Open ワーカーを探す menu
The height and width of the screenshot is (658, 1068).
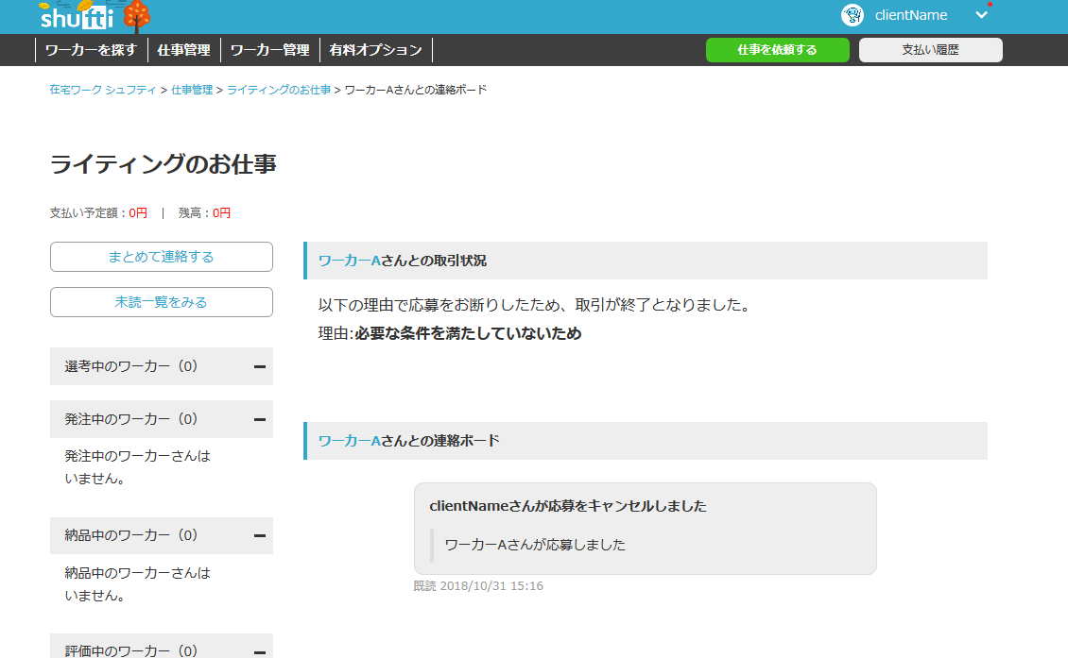(92, 50)
